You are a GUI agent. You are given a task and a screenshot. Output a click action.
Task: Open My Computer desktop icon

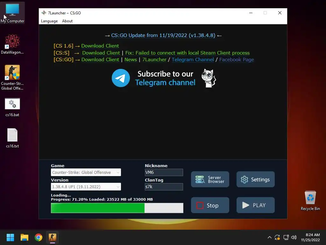pos(12,13)
